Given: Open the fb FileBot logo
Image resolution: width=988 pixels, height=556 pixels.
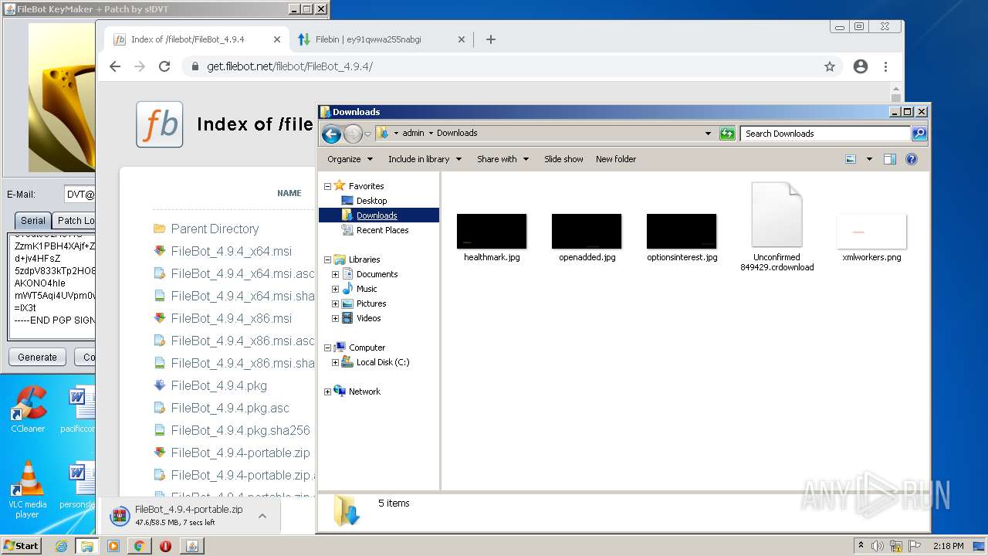Looking at the screenshot, I should pos(160,124).
